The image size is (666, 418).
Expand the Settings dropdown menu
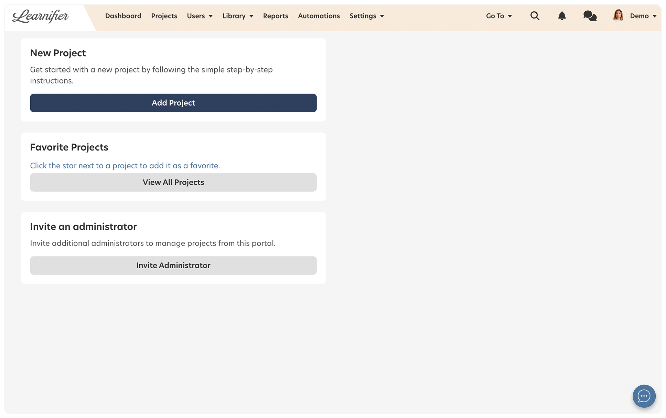(x=367, y=16)
